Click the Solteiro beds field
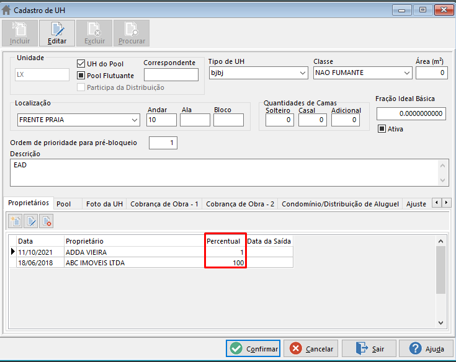This screenshot has width=456, height=362. pyautogui.click(x=279, y=120)
